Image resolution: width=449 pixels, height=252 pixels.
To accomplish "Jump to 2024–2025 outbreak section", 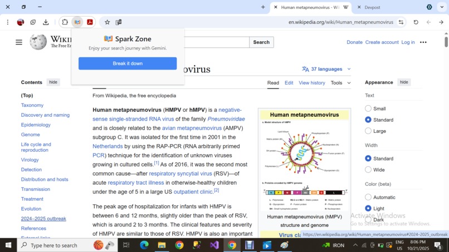I will 43,219.
